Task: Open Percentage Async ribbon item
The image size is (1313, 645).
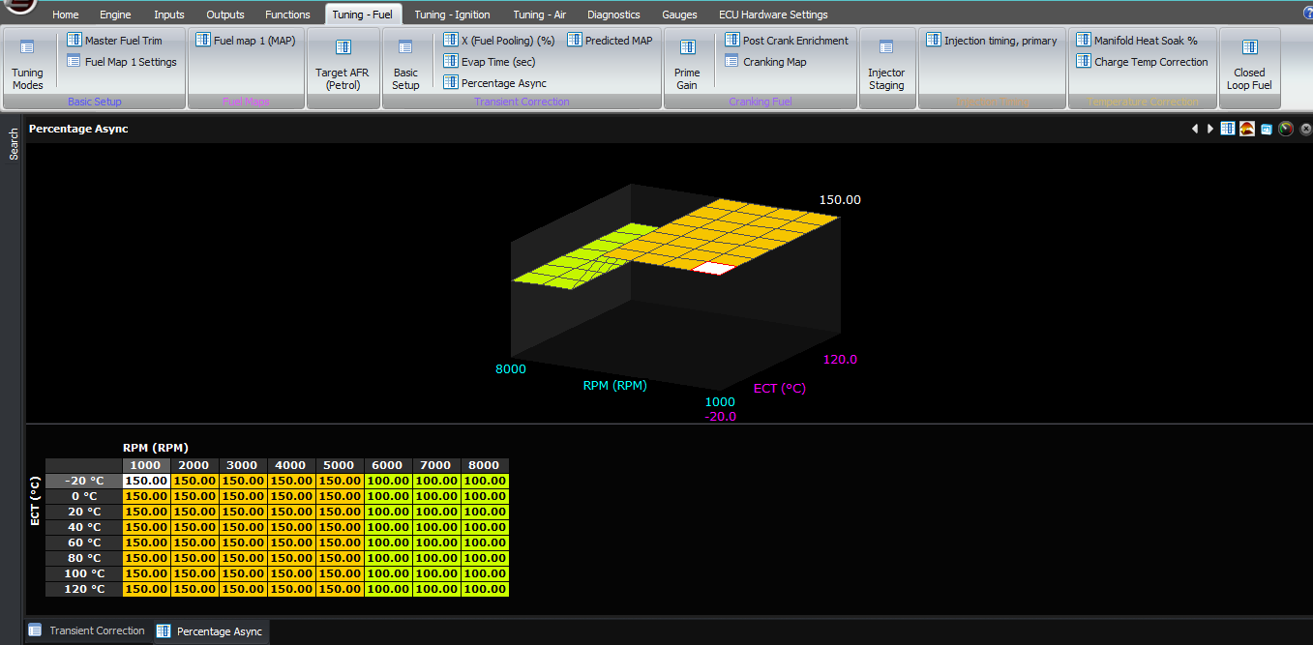Action: [x=494, y=83]
